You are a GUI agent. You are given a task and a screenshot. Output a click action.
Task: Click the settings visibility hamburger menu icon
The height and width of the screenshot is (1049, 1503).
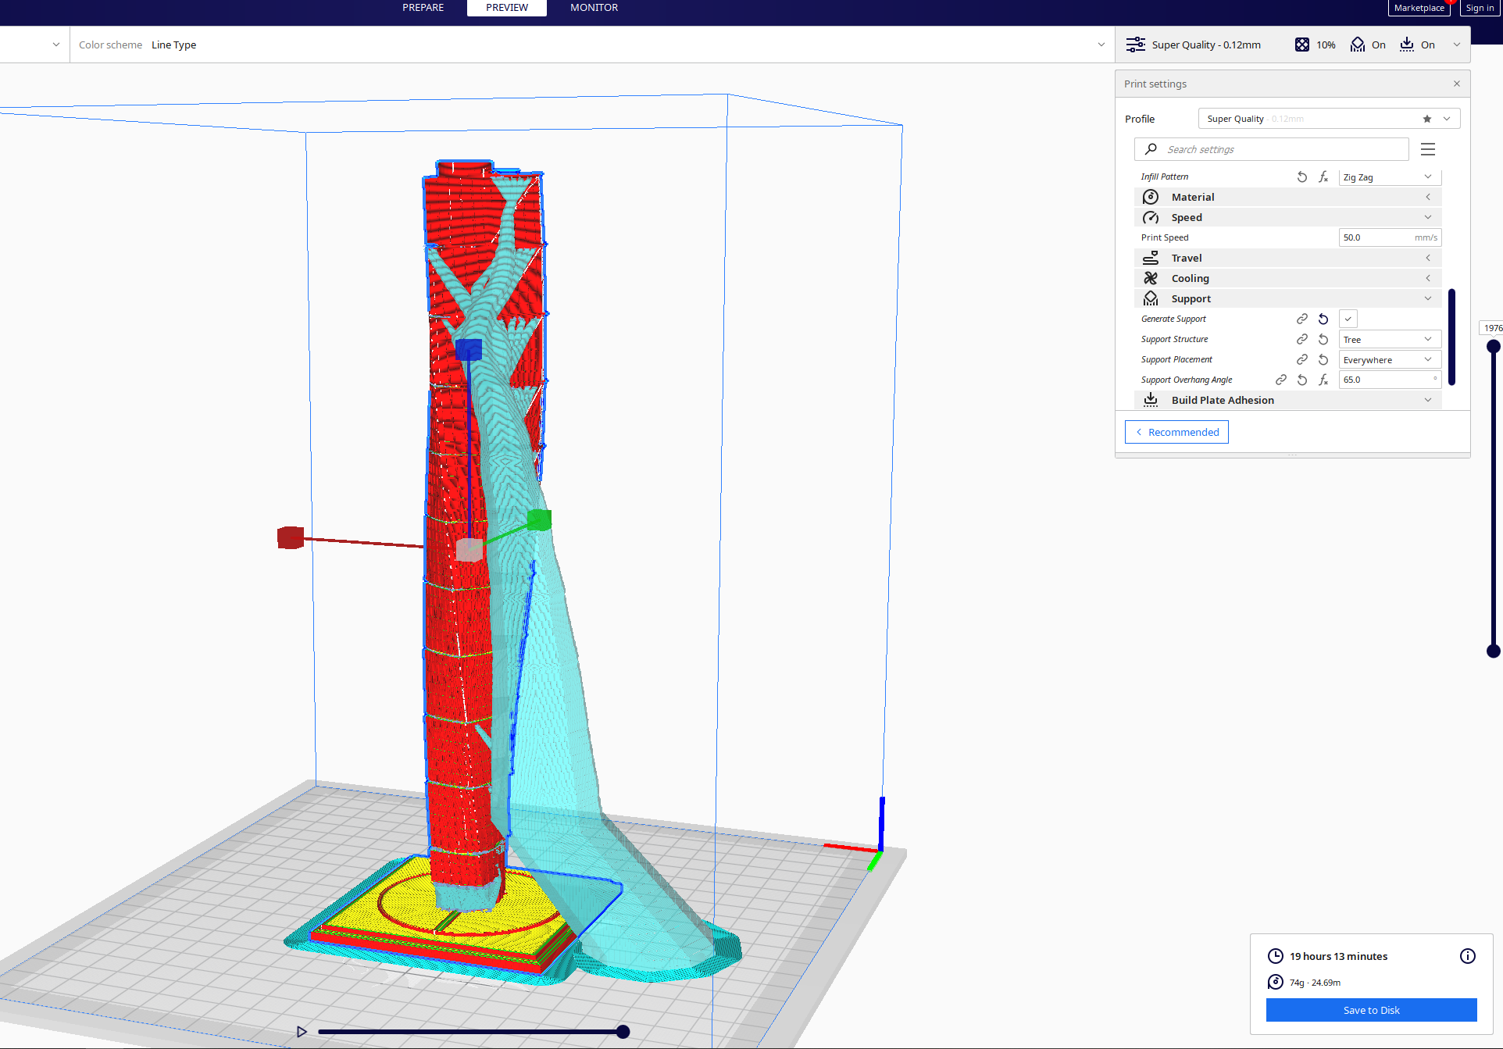[x=1427, y=149]
